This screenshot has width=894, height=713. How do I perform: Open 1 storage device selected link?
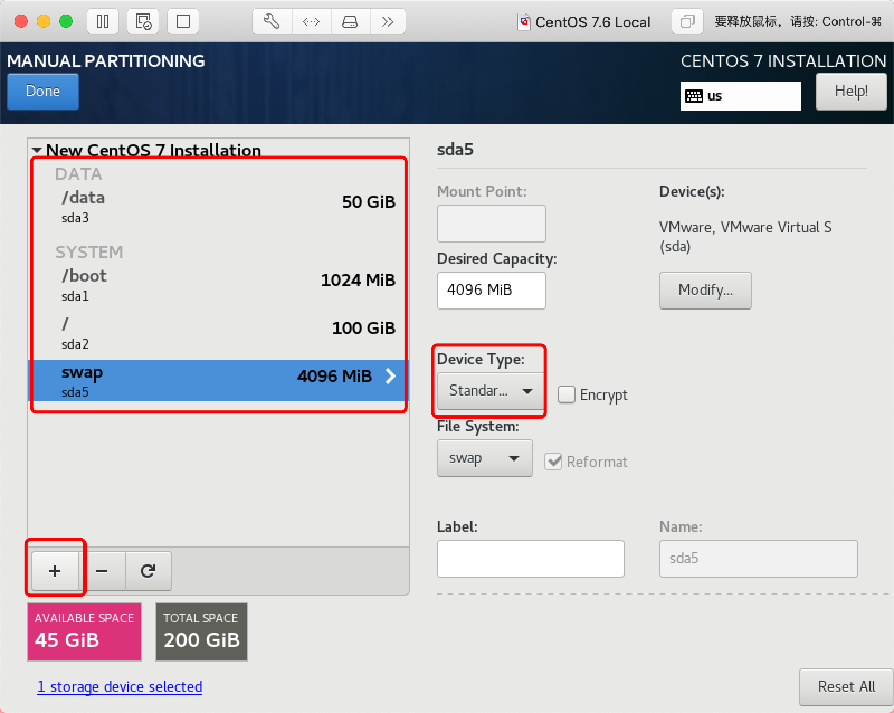tap(120, 687)
